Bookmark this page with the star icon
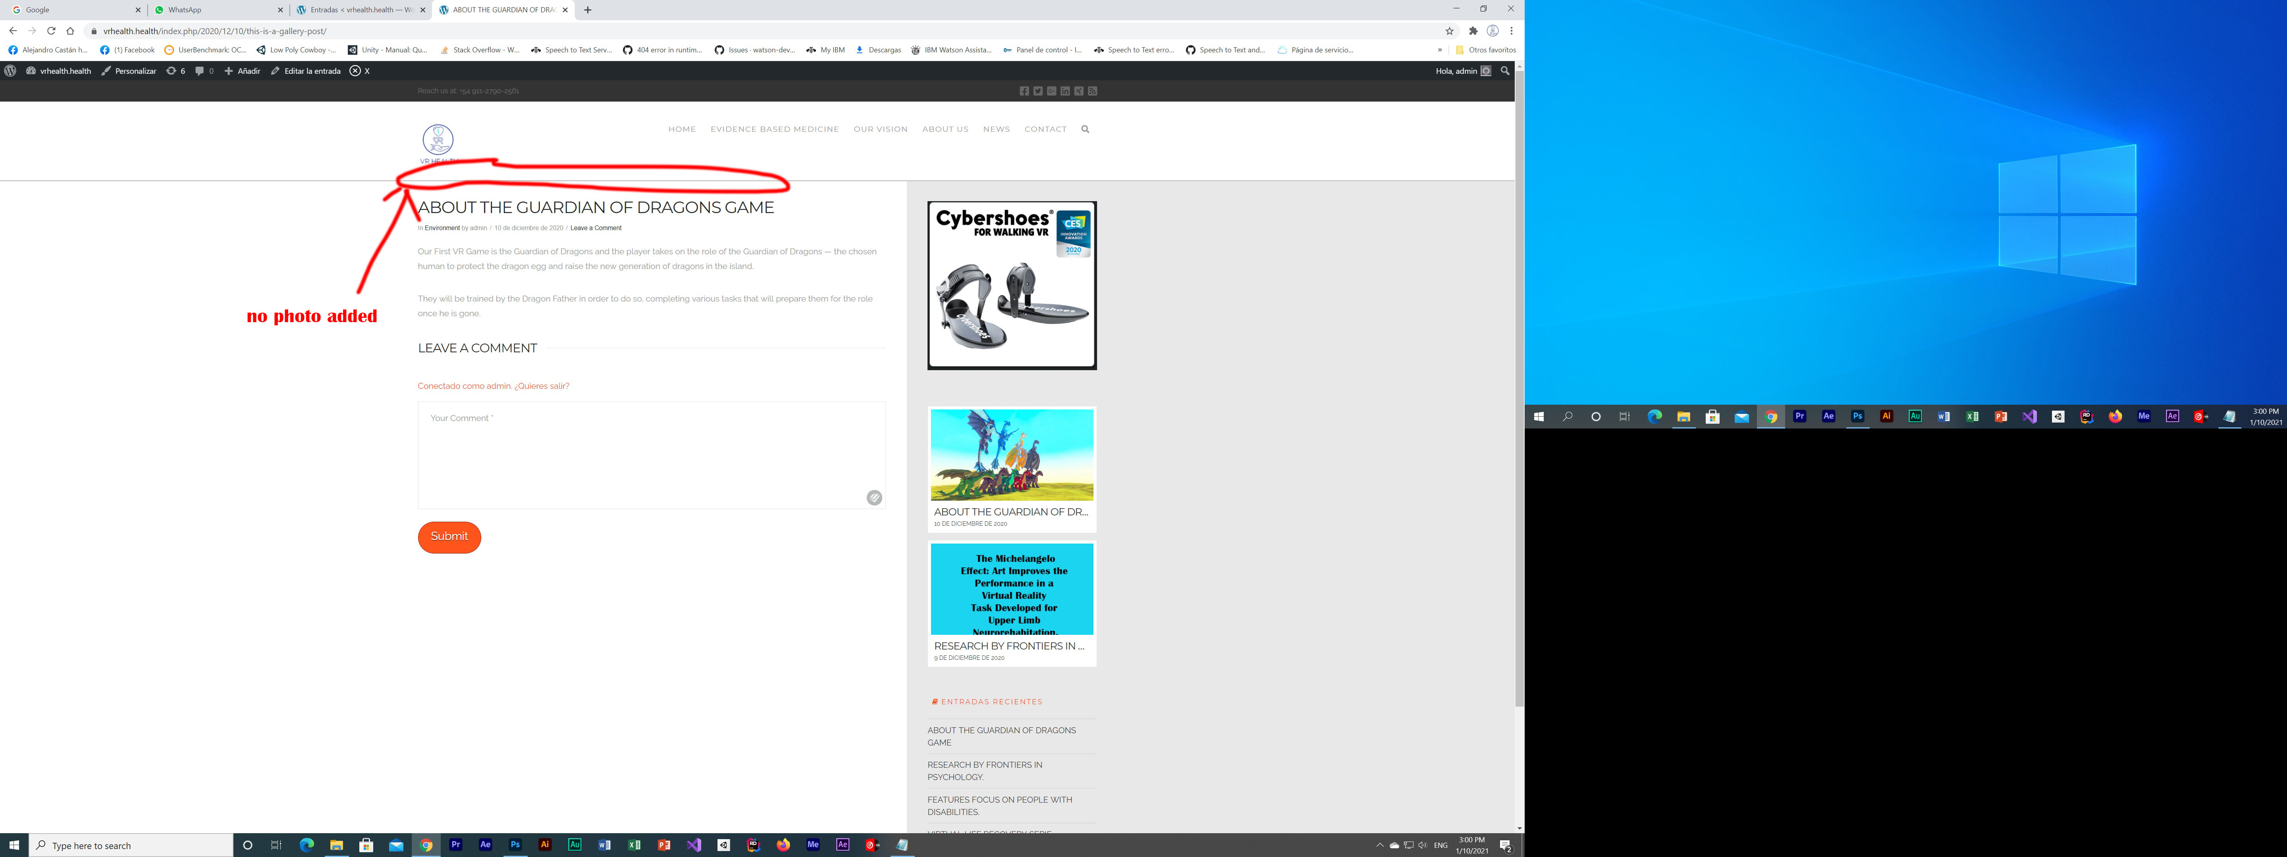The width and height of the screenshot is (2287, 857). 1450,31
